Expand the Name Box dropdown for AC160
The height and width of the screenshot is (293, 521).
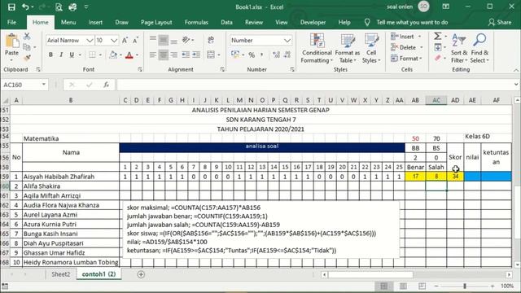[x=43, y=85]
